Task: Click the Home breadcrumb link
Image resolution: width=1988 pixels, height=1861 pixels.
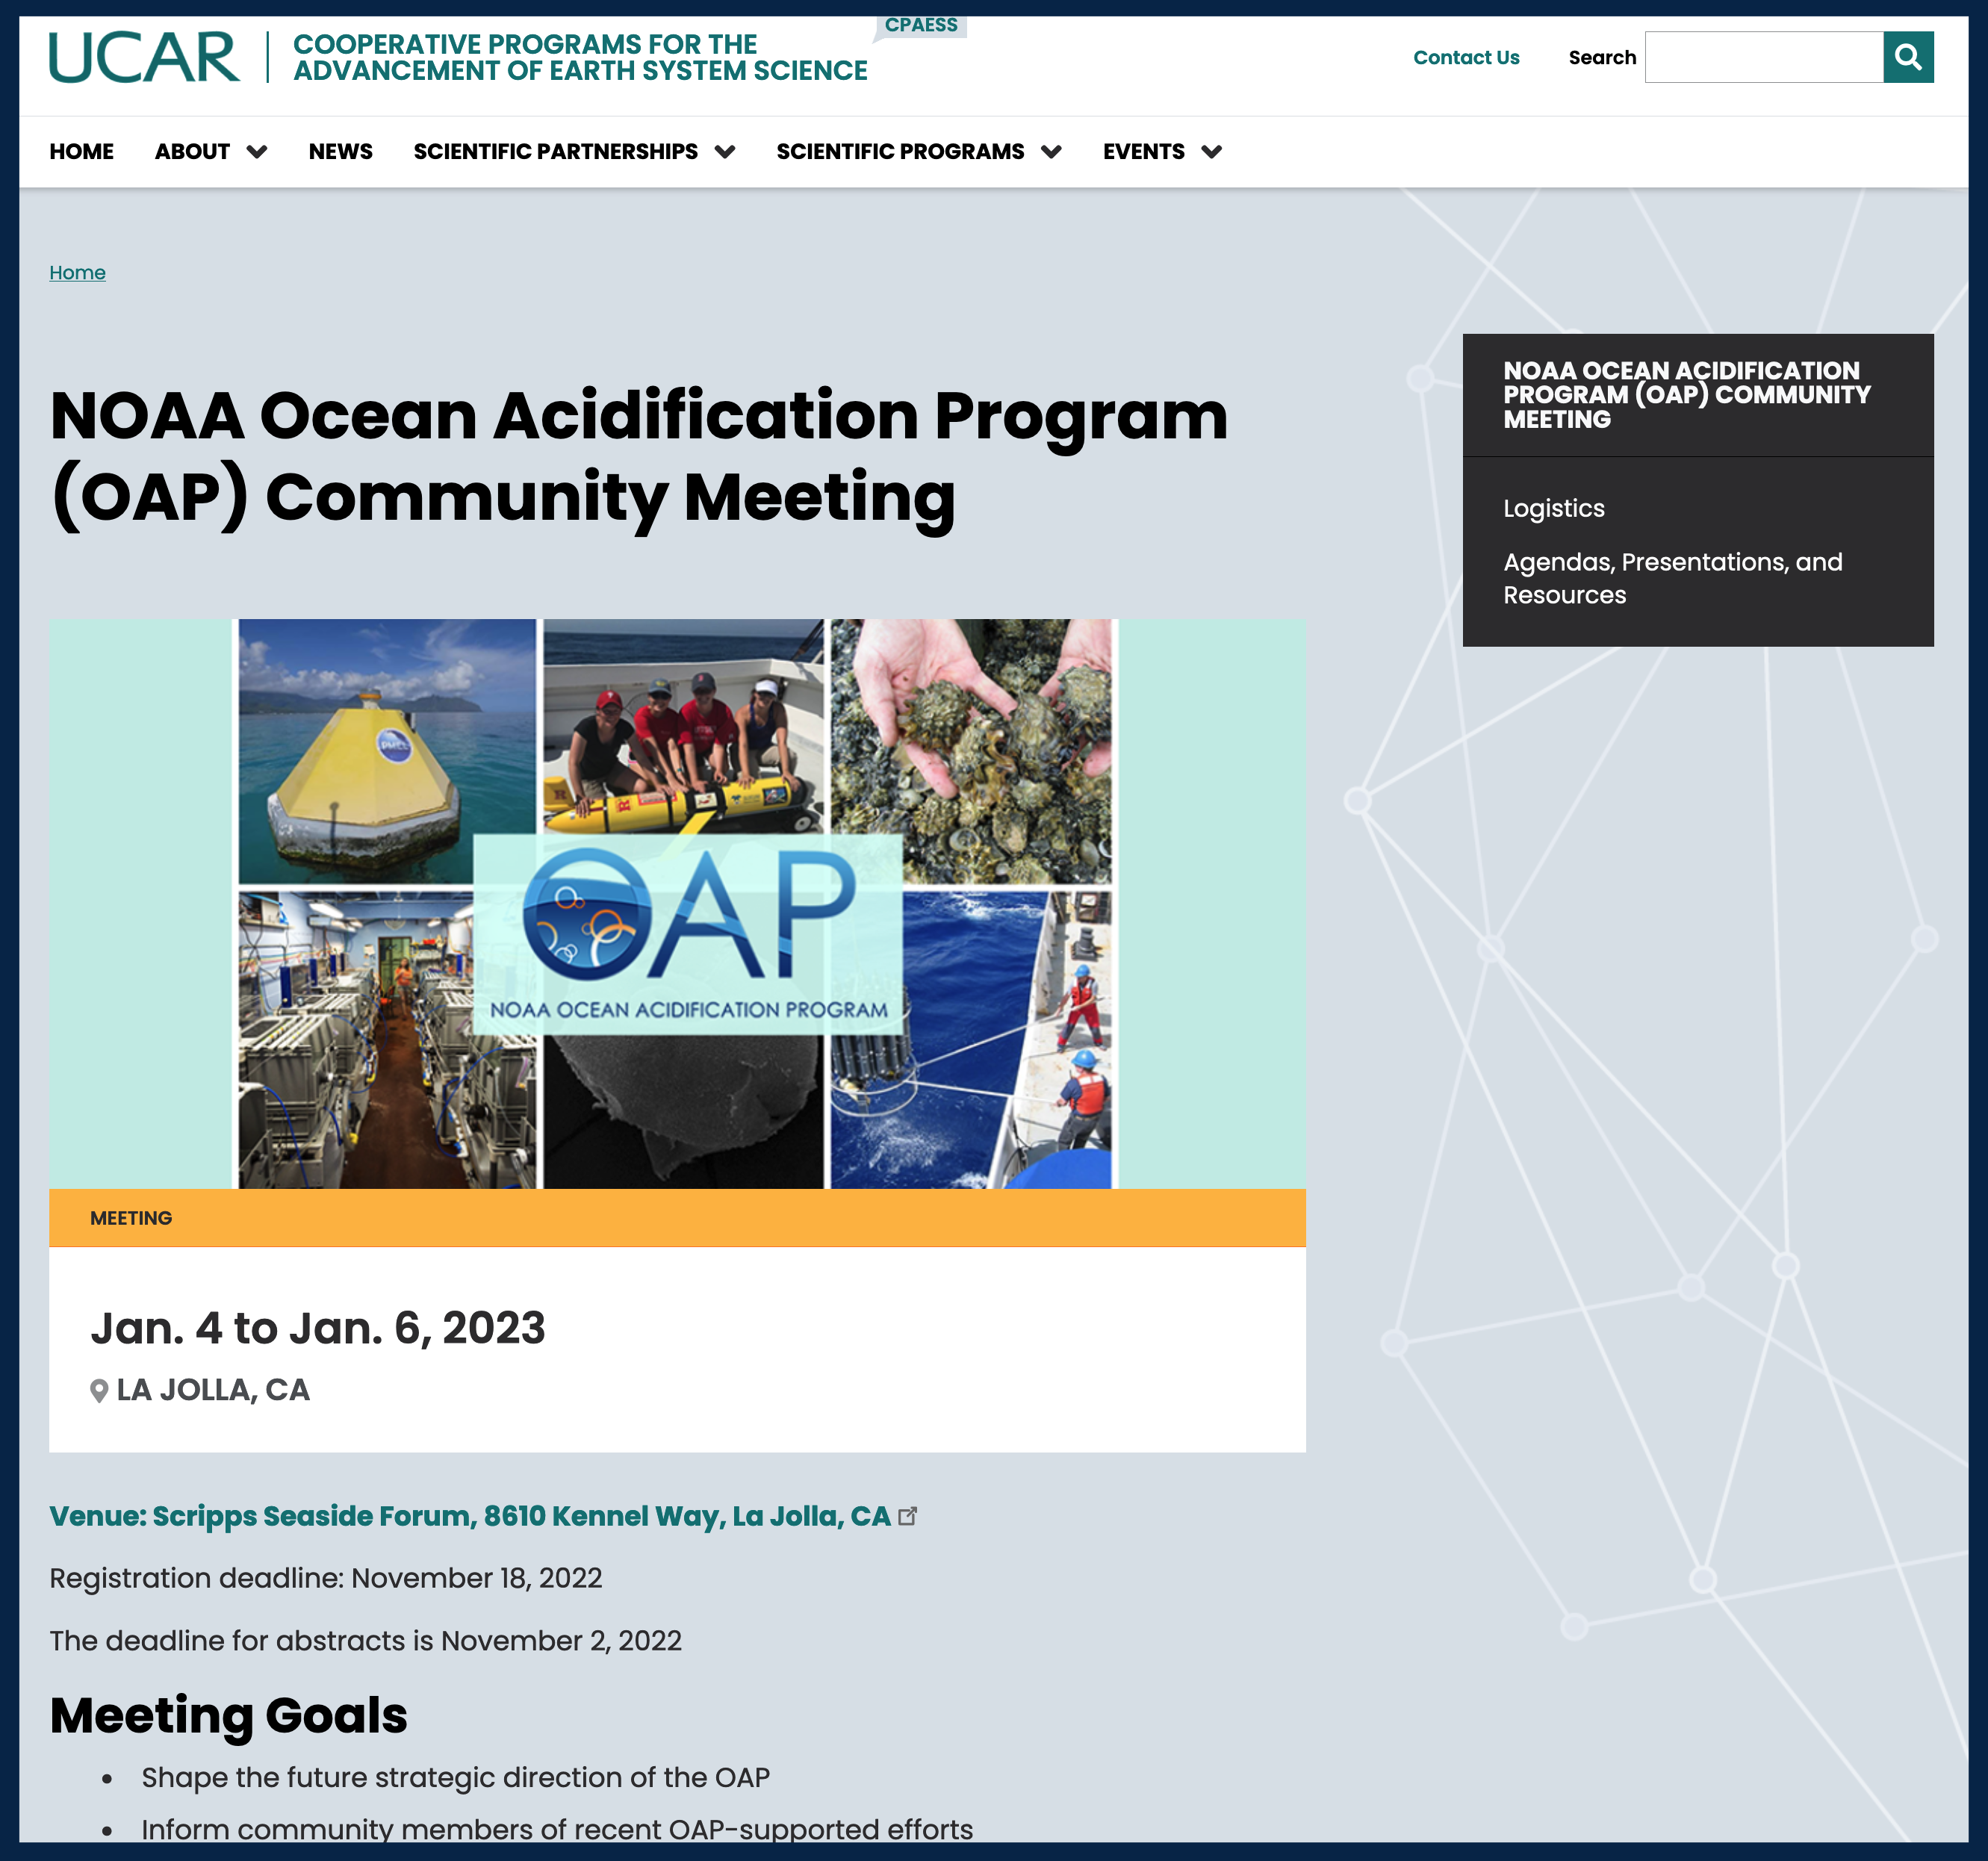Action: [77, 273]
